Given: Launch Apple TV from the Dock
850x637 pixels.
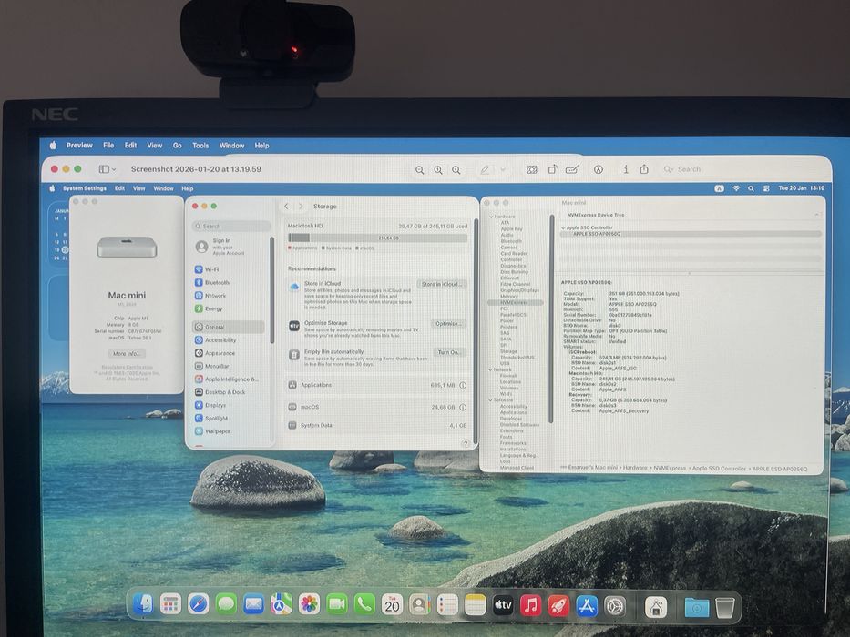Looking at the screenshot, I should pos(503,604).
